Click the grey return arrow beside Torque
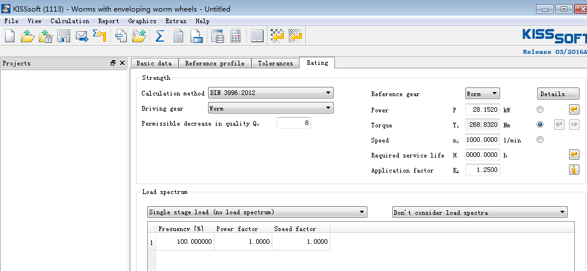 (x=559, y=124)
